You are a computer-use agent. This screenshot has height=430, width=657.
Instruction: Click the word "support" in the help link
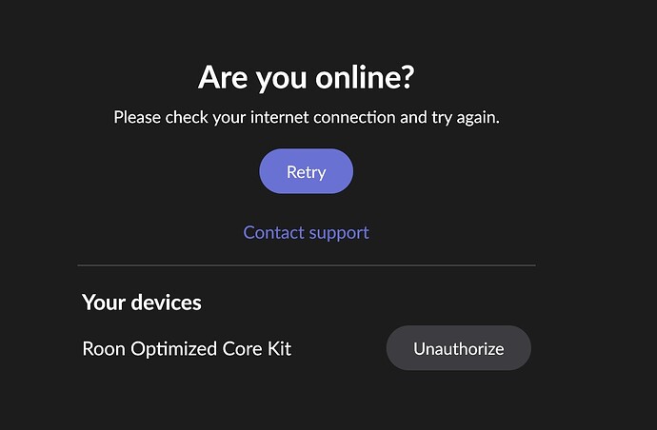pyautogui.click(x=336, y=232)
